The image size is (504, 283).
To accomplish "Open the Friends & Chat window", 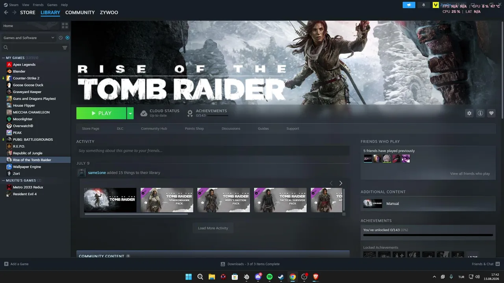I will [x=486, y=264].
